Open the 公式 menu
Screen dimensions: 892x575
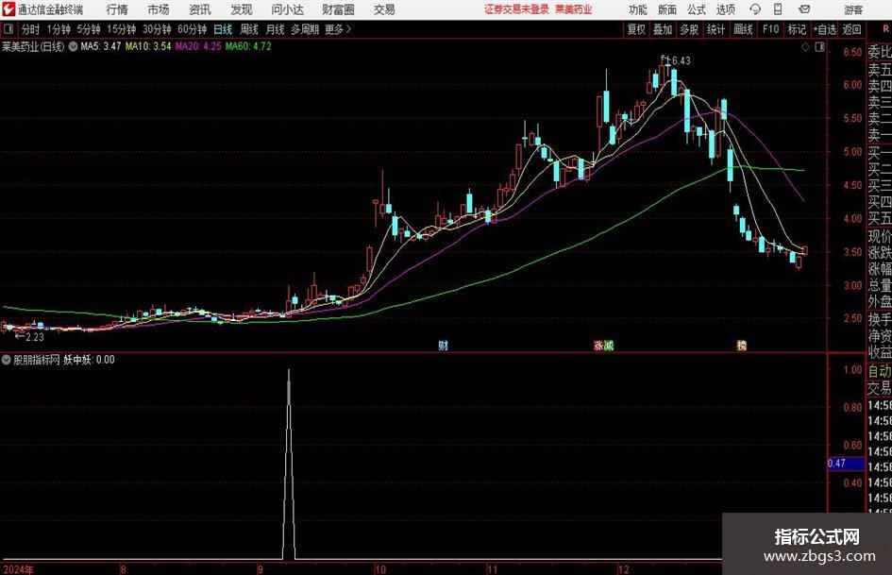[x=697, y=9]
